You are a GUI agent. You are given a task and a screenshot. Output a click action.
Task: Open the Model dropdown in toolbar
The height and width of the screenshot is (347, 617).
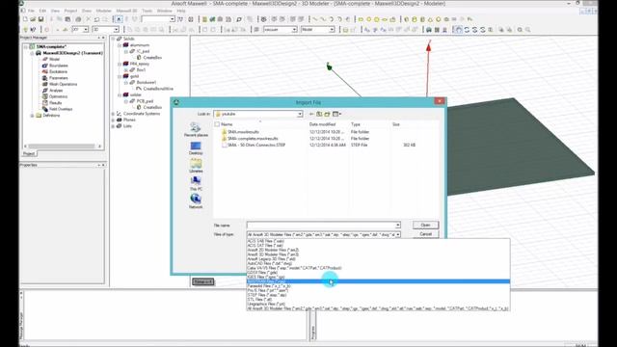click(332, 30)
